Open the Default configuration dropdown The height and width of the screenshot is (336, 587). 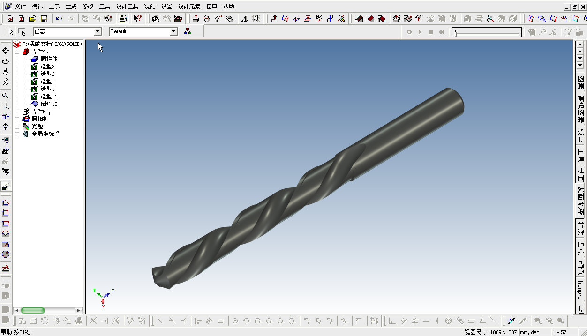pos(174,31)
